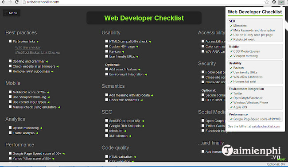Enable the MobileOK score of 75+ checkbox
Image resolution: width=288 pixels, height=167 pixels.
tap(10, 92)
